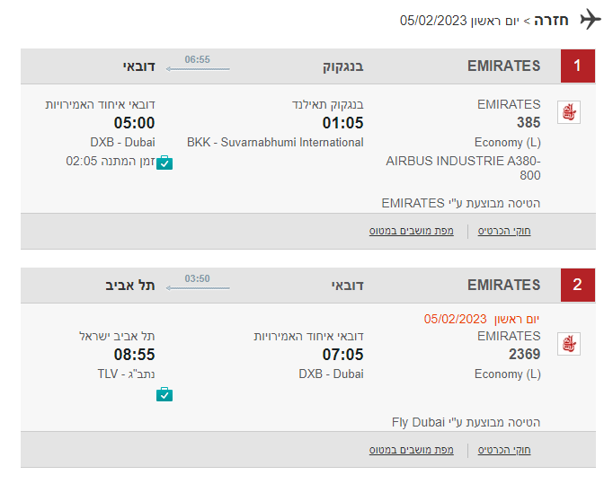Click flight number 385
The height and width of the screenshot is (484, 613).
click(529, 123)
